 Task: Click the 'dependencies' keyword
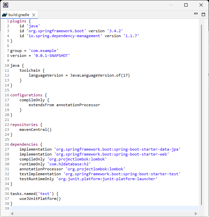click(24, 144)
